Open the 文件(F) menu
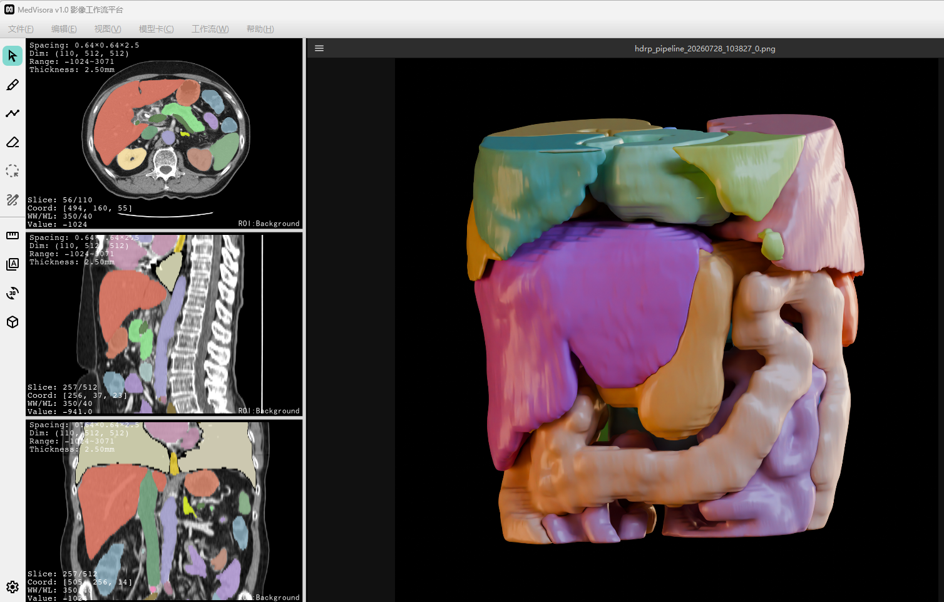The height and width of the screenshot is (602, 944). click(21, 29)
